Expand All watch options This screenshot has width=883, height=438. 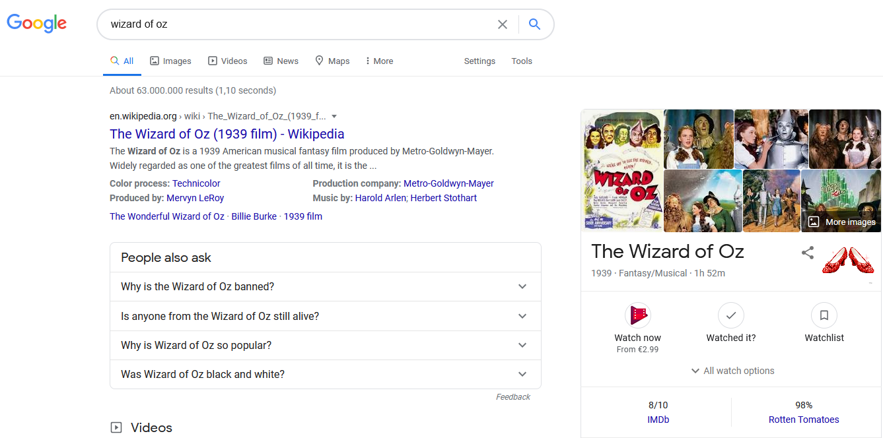(732, 371)
